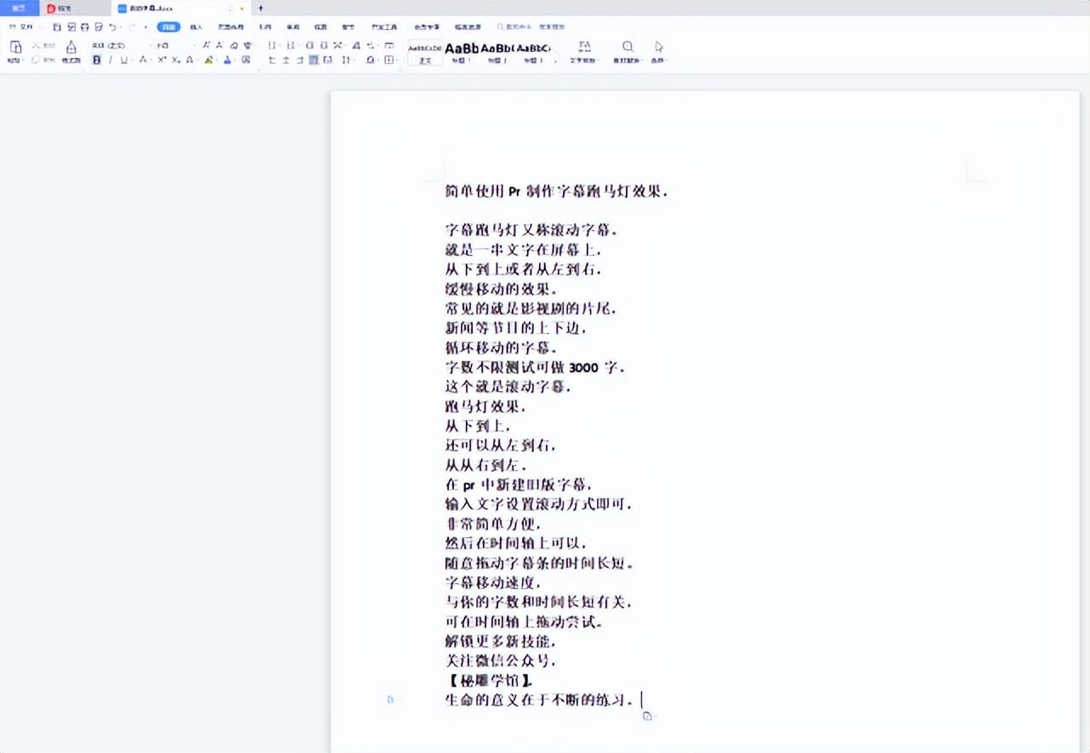Viewport: 1090px width, 753px height.
Task: Click the small page icon in left margin
Action: tap(390, 699)
